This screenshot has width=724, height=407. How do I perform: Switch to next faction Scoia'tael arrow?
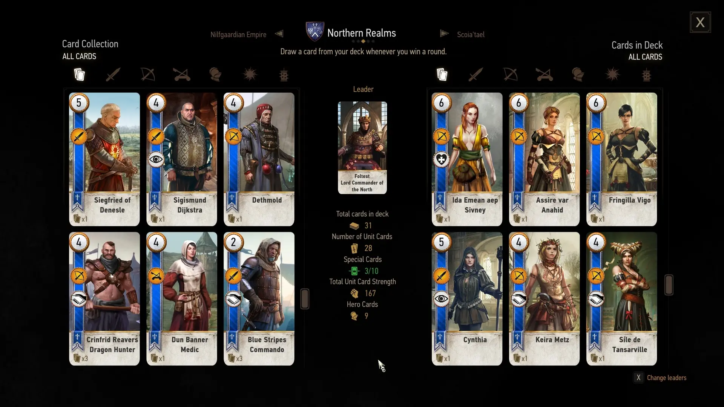(444, 34)
